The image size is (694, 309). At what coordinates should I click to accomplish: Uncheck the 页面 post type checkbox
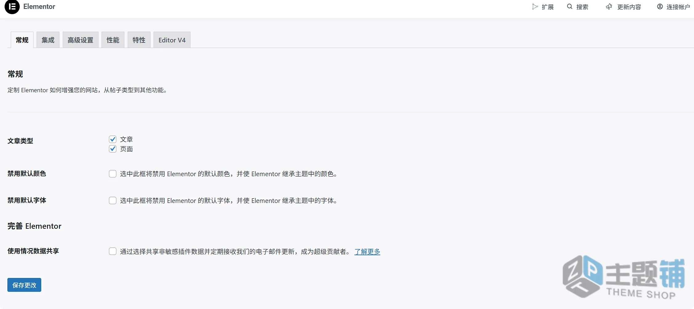click(x=113, y=149)
